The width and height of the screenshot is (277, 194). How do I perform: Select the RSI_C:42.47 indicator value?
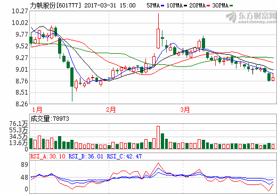pos(124,156)
